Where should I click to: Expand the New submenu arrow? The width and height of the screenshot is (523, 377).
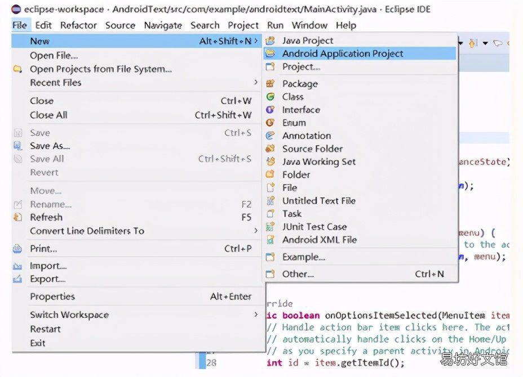pos(256,41)
